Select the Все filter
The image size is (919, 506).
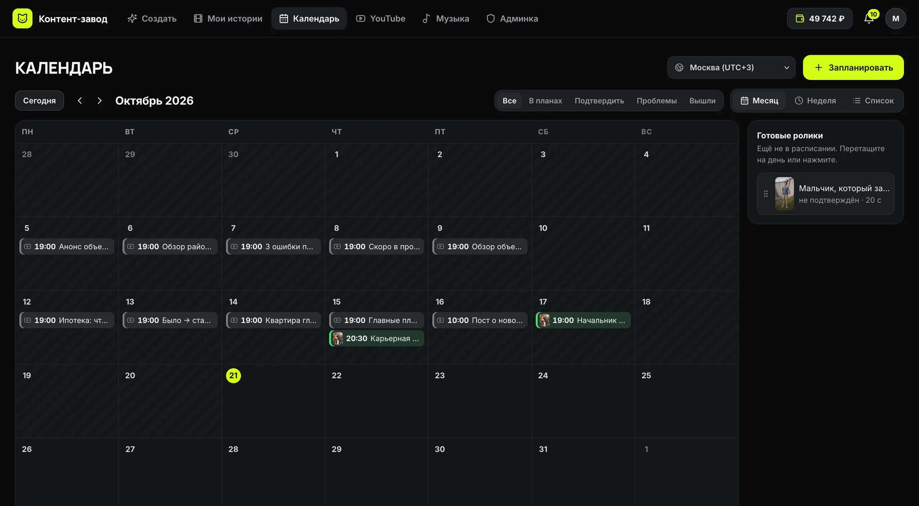pyautogui.click(x=509, y=101)
